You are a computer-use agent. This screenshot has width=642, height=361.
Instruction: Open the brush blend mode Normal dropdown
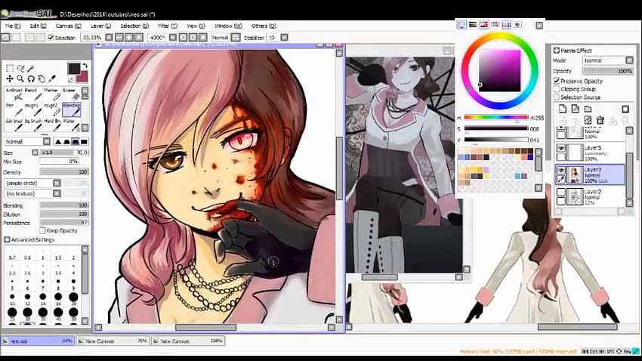(47, 142)
